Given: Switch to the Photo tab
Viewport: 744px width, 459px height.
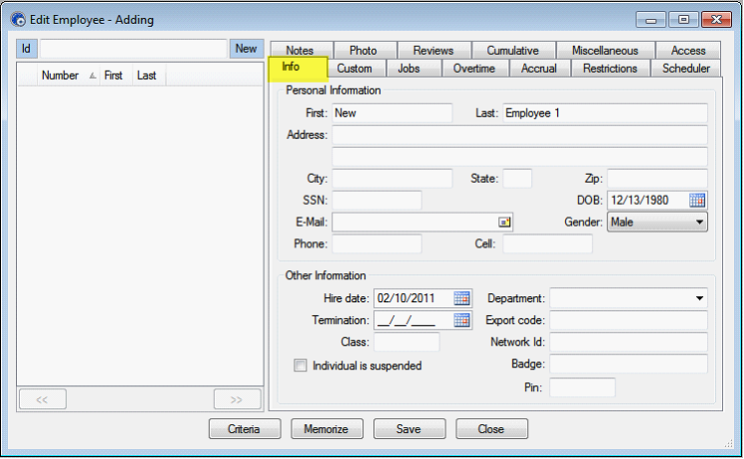Looking at the screenshot, I should [x=363, y=51].
